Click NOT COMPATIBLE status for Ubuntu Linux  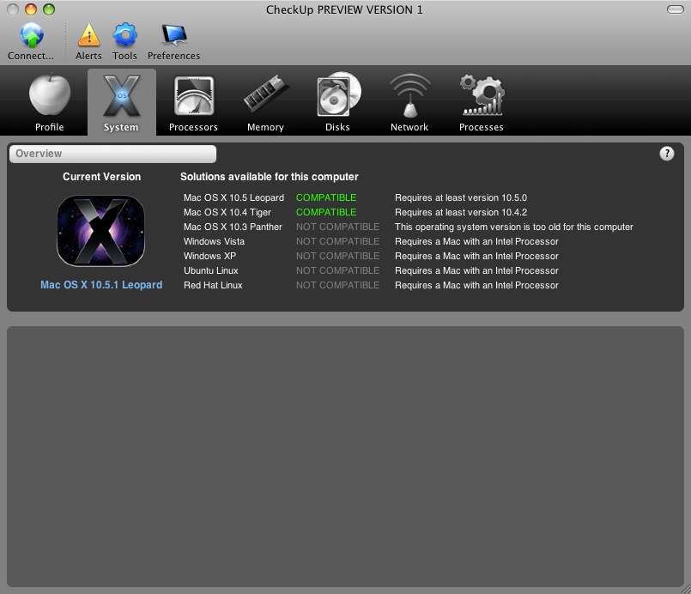coord(337,270)
